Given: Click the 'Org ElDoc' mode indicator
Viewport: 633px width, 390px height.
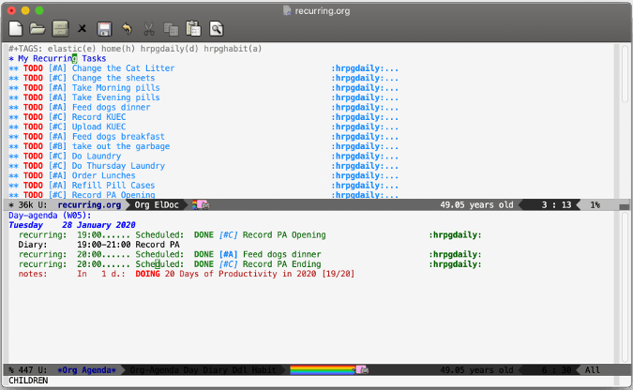Looking at the screenshot, I should 158,204.
